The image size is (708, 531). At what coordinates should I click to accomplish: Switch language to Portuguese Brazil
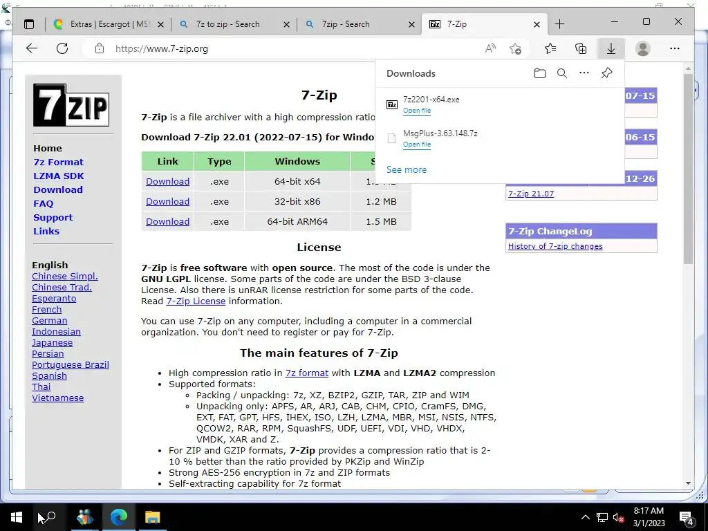71,365
